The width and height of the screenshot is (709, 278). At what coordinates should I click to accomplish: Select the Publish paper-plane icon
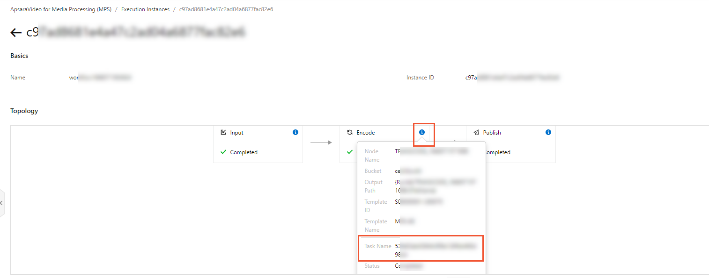(476, 133)
